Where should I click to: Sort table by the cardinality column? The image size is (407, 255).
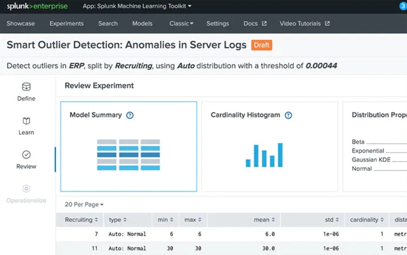click(367, 220)
